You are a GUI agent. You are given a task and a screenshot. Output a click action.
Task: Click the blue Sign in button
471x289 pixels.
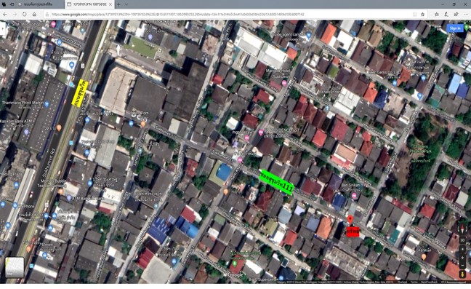click(x=454, y=28)
